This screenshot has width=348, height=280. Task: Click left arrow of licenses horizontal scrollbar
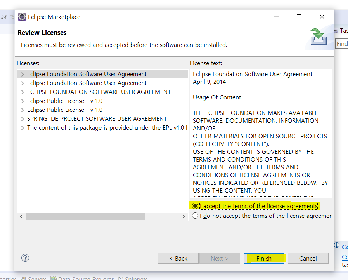tap(21, 216)
